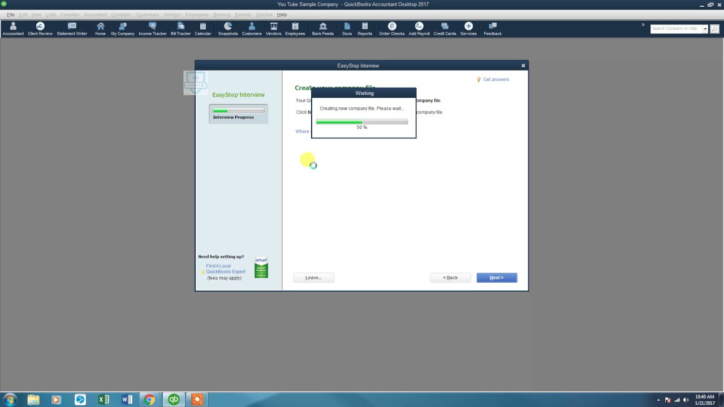
Task: Open Word from the taskbar
Action: point(127,400)
